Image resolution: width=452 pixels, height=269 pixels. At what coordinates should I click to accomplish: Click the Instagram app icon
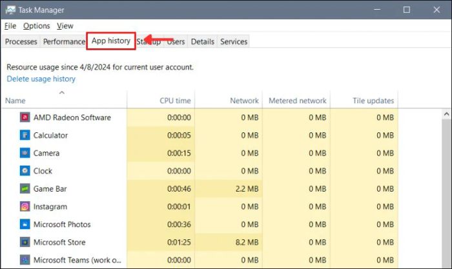pos(25,206)
